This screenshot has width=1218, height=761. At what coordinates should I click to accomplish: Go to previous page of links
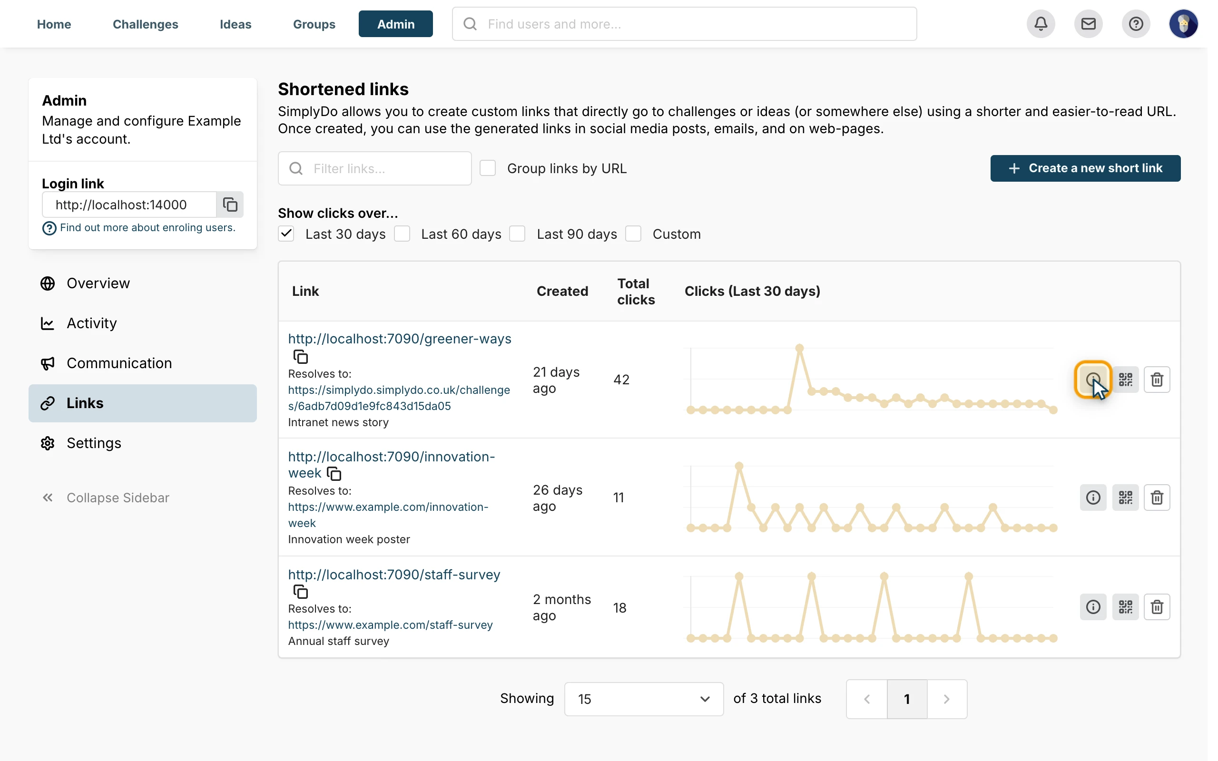tap(867, 699)
